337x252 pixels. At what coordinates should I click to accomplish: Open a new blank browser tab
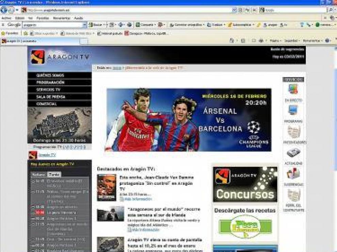point(84,41)
